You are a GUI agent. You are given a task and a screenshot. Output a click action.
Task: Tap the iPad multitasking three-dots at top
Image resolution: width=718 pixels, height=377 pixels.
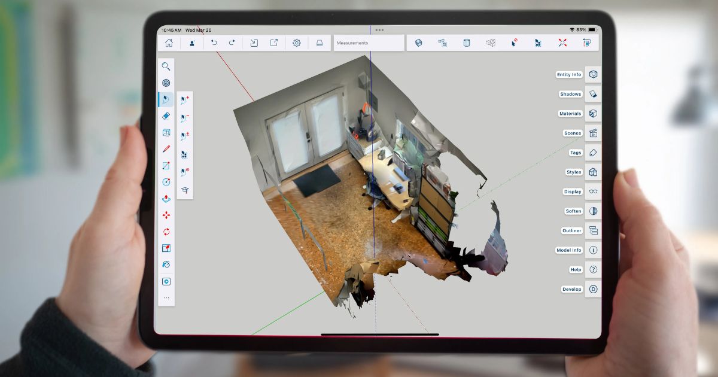(379, 29)
